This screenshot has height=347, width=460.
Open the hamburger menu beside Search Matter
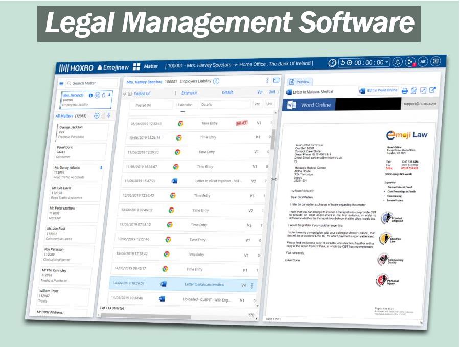click(x=61, y=84)
